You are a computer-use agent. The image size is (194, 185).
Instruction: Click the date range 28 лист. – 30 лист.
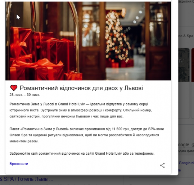24,95
